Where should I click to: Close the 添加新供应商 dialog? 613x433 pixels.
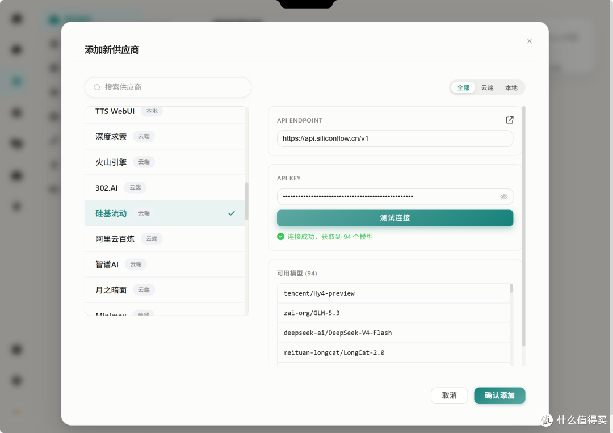pyautogui.click(x=530, y=41)
